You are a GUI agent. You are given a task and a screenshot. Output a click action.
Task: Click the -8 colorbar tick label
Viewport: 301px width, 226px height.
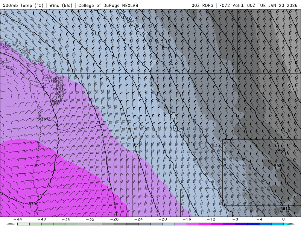coord(236,219)
